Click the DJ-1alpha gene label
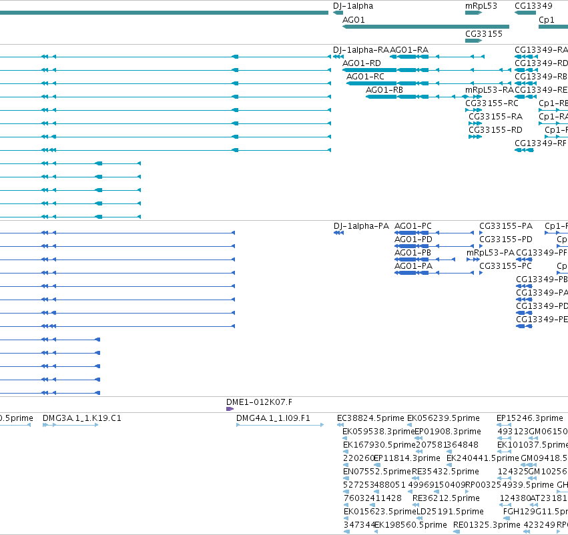568x535 pixels. (353, 6)
